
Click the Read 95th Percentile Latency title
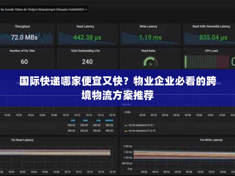[x=211, y=26]
